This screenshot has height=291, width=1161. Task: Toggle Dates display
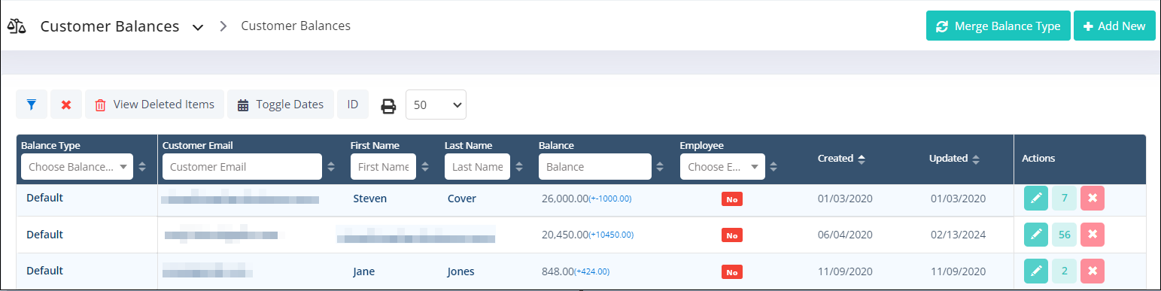280,105
